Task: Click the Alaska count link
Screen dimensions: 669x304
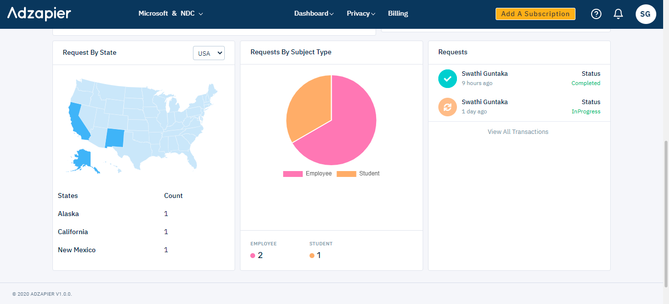Action: point(166,214)
